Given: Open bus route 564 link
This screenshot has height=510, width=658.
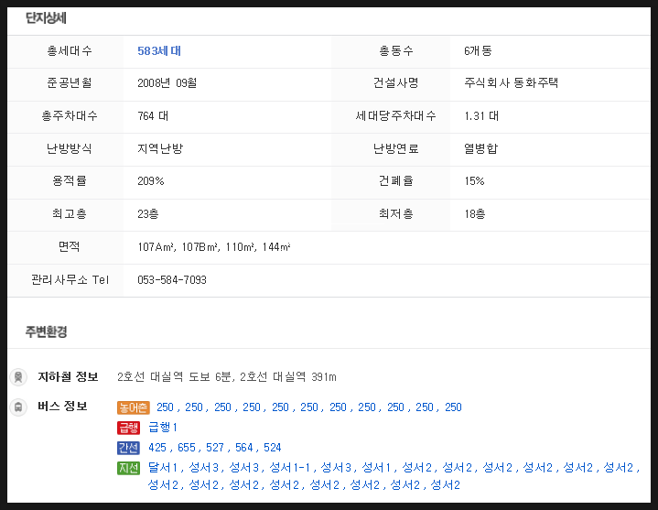Looking at the screenshot, I should click(x=243, y=448).
